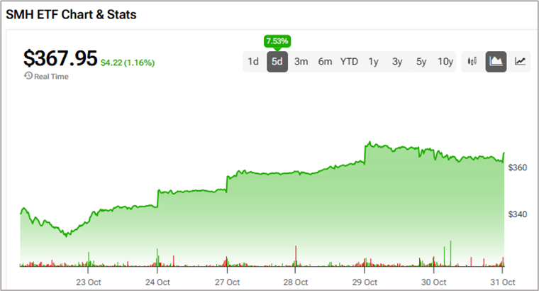Screen dimensions: 539x291
Task: Click the Real Time clock icon
Action: pyautogui.click(x=28, y=77)
